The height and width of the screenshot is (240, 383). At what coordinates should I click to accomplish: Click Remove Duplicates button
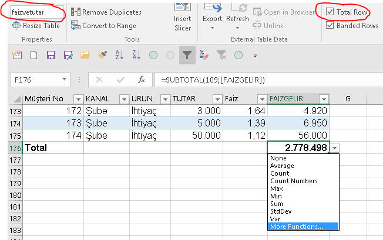pyautogui.click(x=106, y=12)
